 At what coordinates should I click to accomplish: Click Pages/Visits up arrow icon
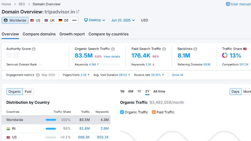88,75
